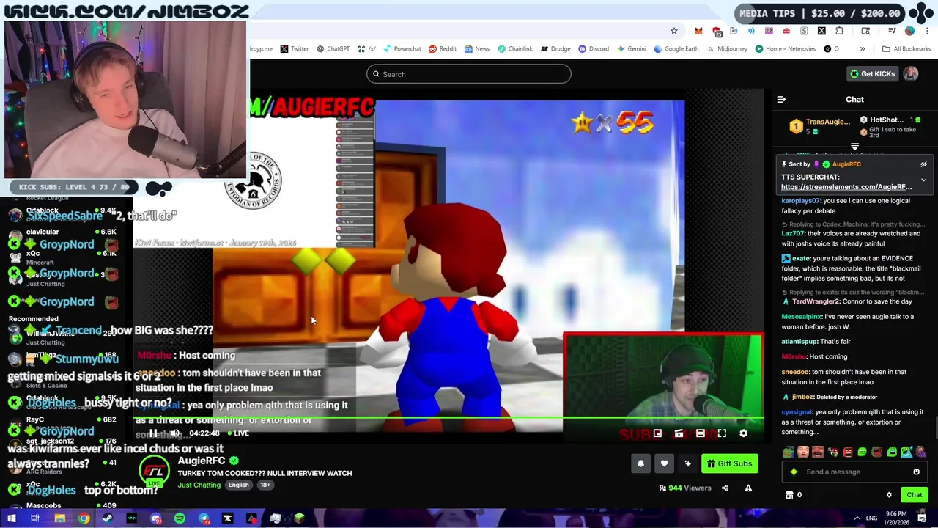Open the Google Earth bookmark
Image resolution: width=938 pixels, height=528 pixels.
676,49
